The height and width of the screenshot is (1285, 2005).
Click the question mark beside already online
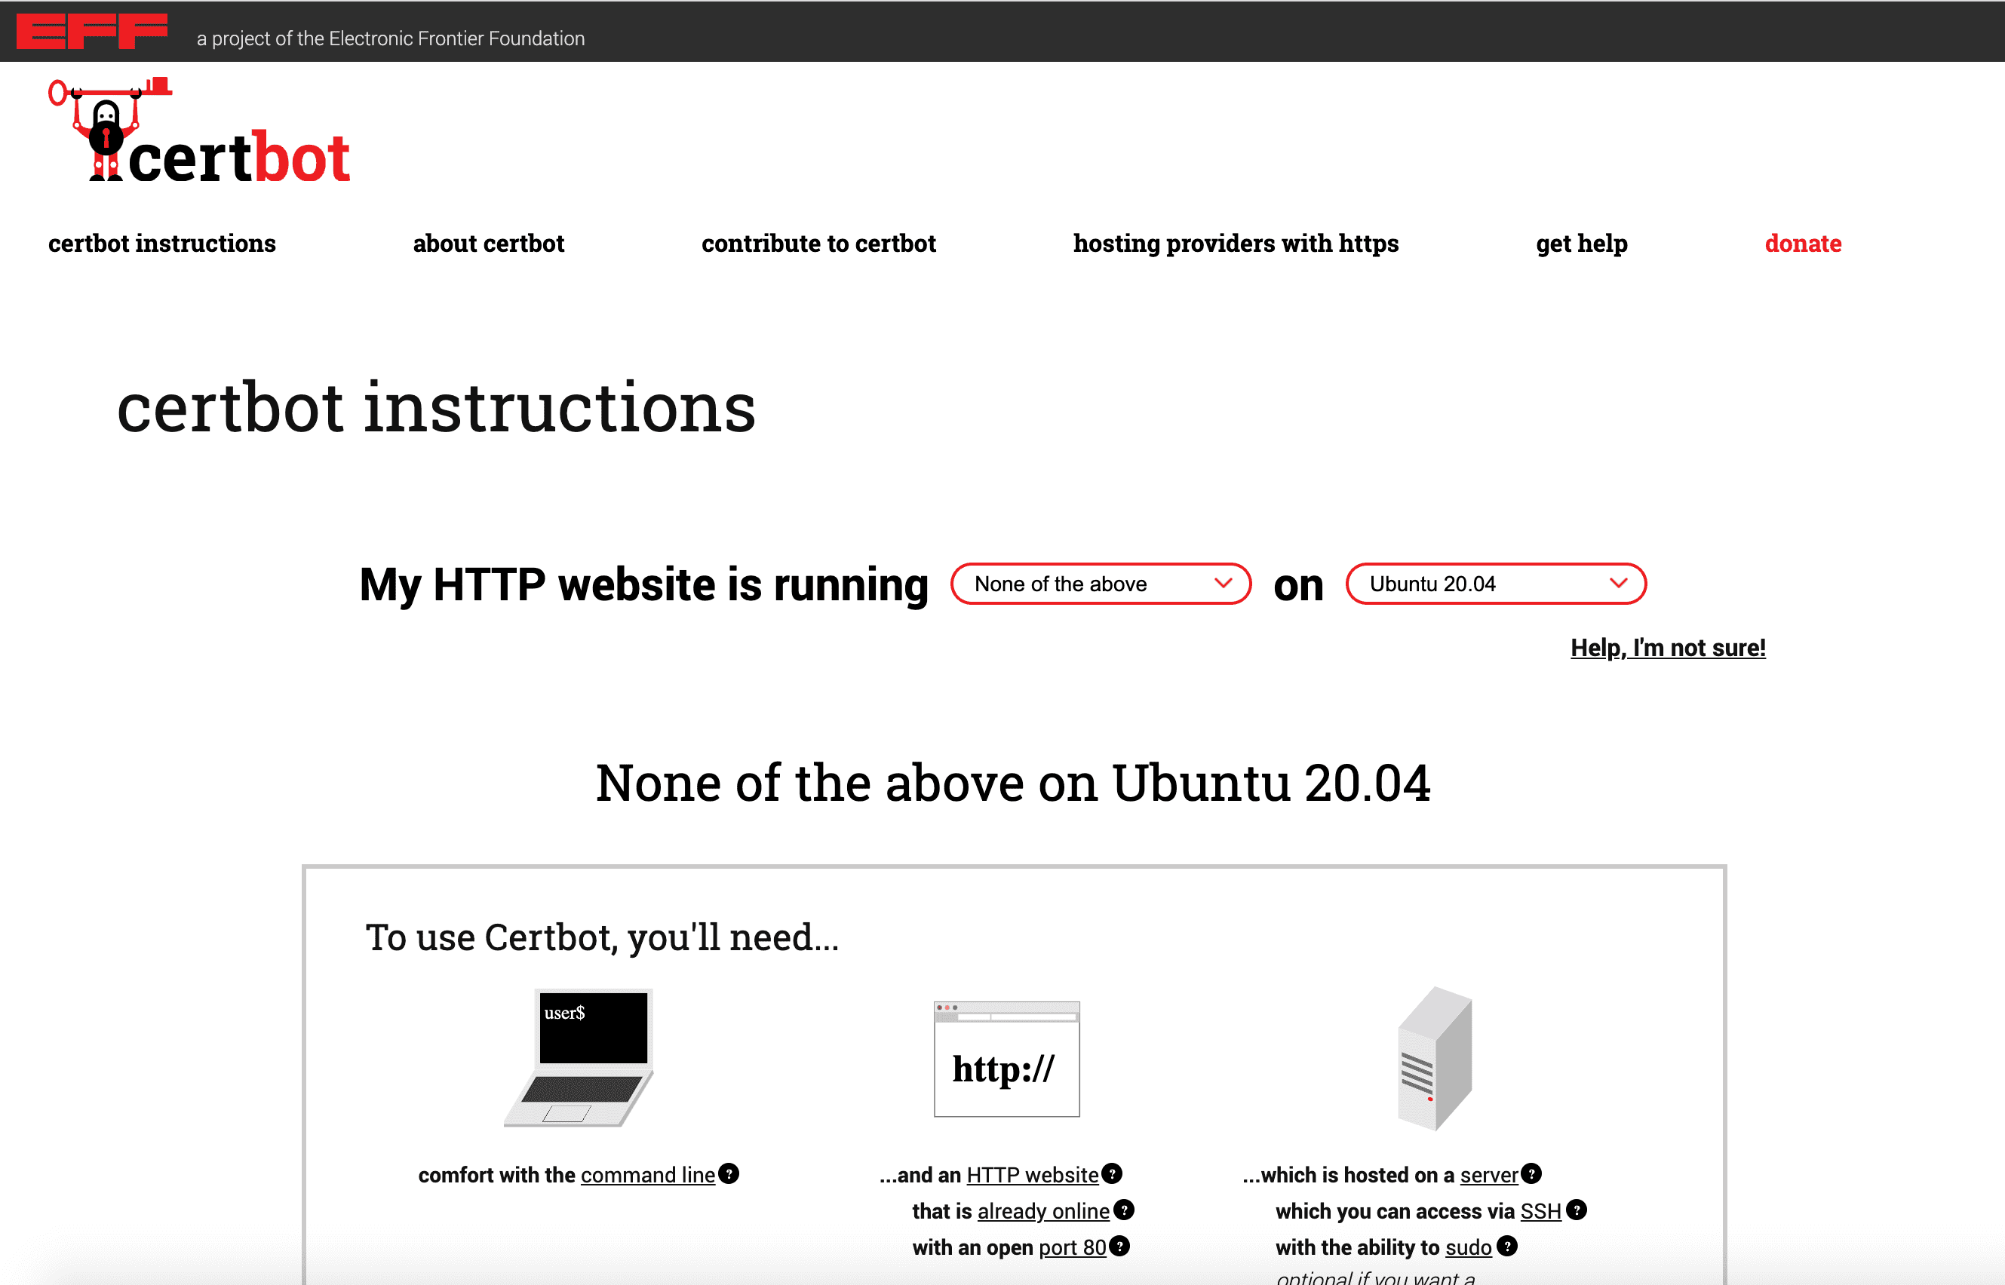pyautogui.click(x=1125, y=1210)
